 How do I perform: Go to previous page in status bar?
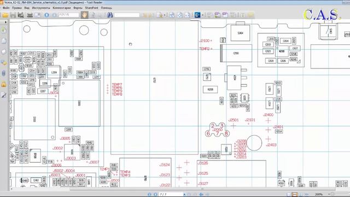click(x=155, y=194)
